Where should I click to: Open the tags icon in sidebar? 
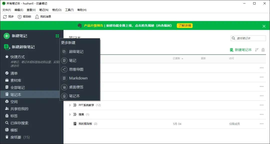(x=7, y=116)
